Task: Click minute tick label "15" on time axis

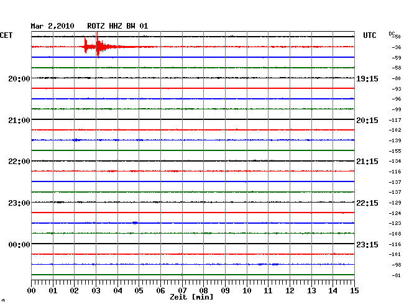Action: (x=354, y=291)
